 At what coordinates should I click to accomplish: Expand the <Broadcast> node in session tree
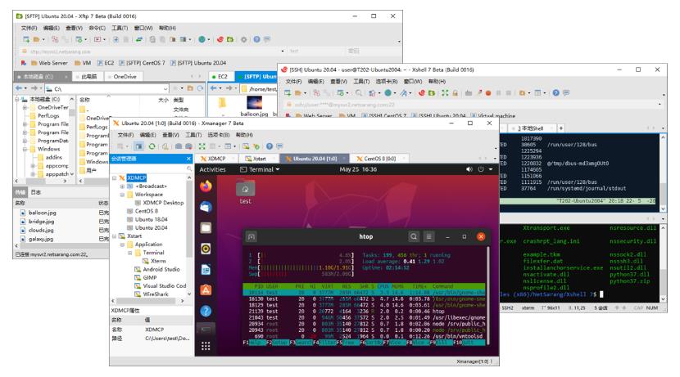click(x=122, y=186)
